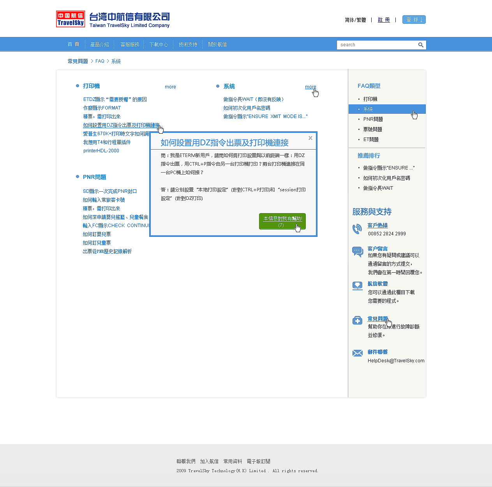Click the 登錄 login button
This screenshot has width=492, height=487.
[x=414, y=19]
